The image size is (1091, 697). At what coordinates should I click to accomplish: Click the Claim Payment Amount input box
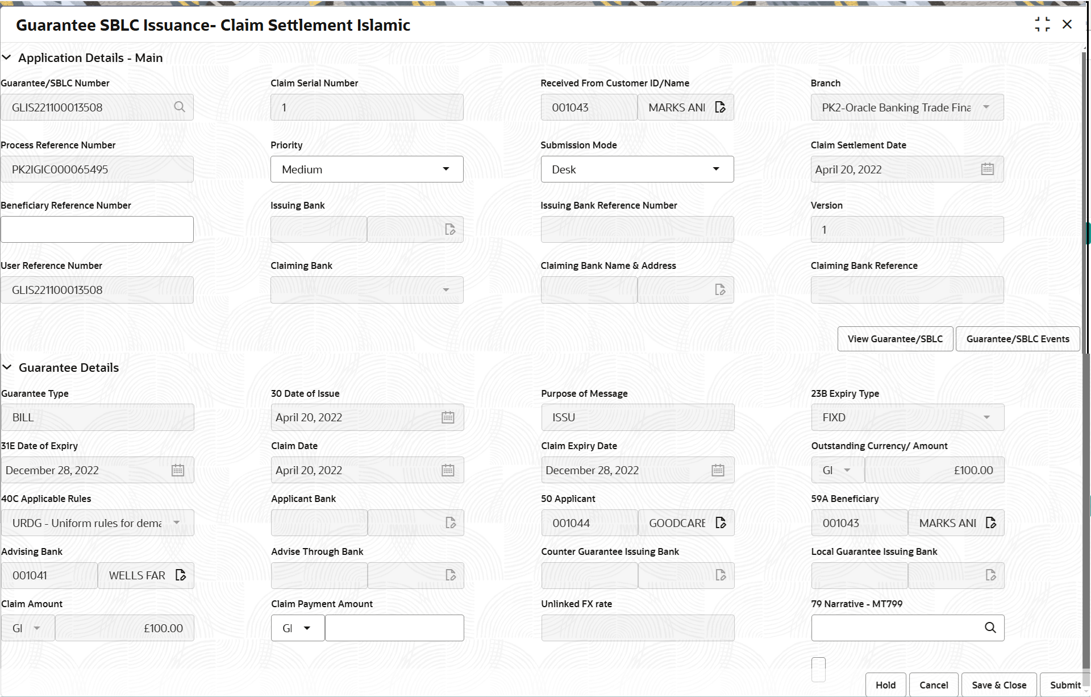(x=394, y=628)
